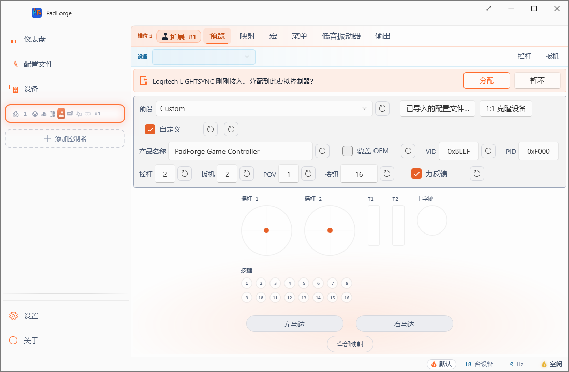The height and width of the screenshot is (372, 569).
Task: Click 18 台设备 in status bar
Action: pyautogui.click(x=478, y=364)
